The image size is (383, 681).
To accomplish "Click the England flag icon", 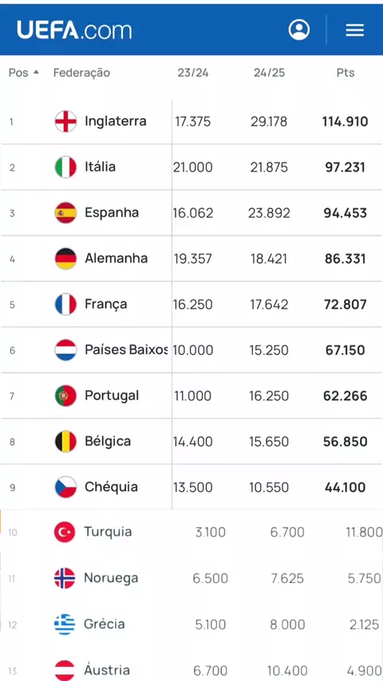I will (x=65, y=121).
